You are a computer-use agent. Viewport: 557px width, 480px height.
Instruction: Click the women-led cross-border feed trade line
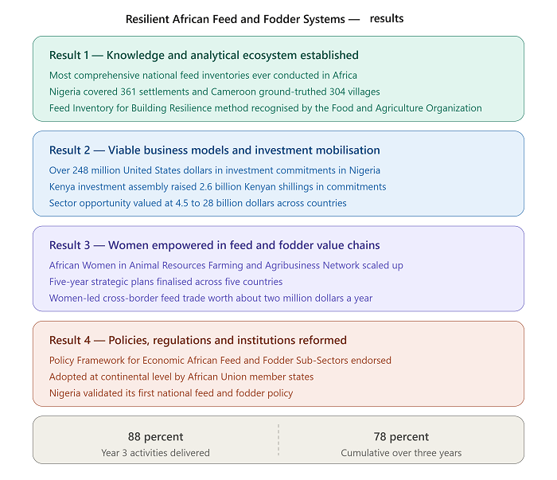[211, 298]
